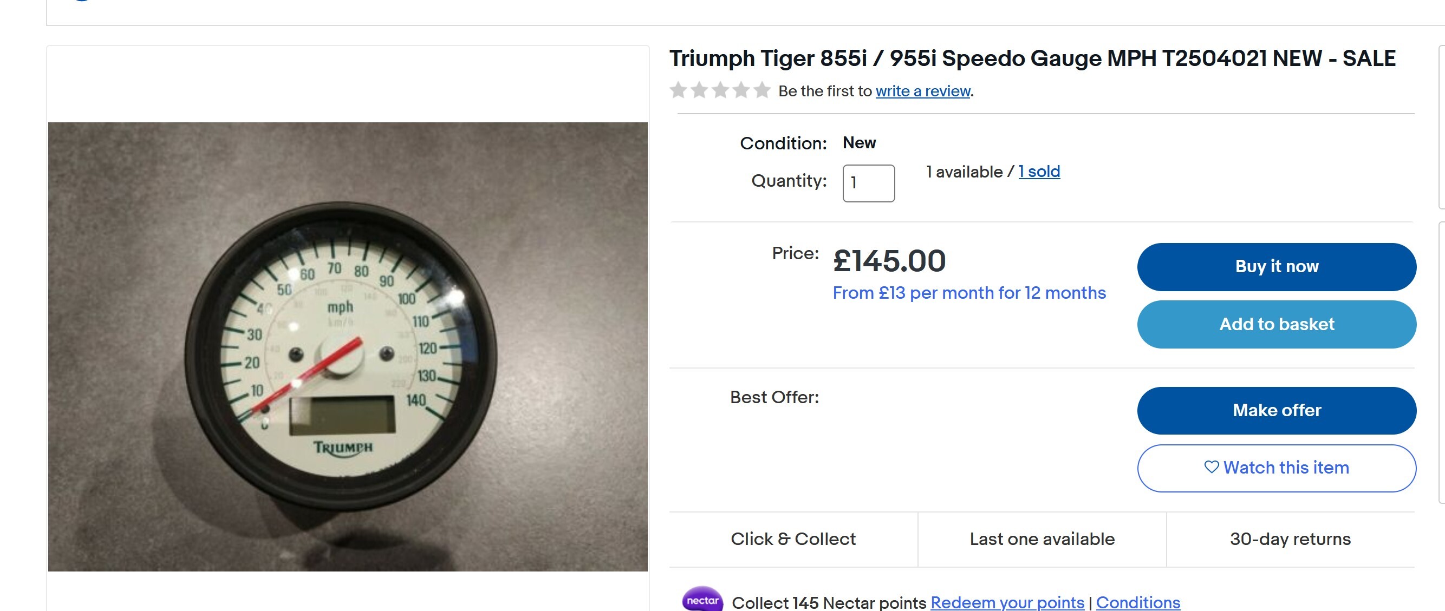The height and width of the screenshot is (611, 1445).
Task: Click the £145.00 price text
Action: (889, 261)
